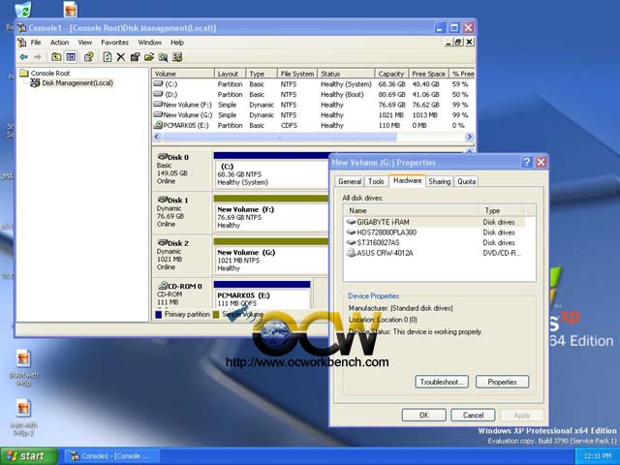Click the Delete X toolbar icon
This screenshot has height=465, width=620.
(121, 57)
